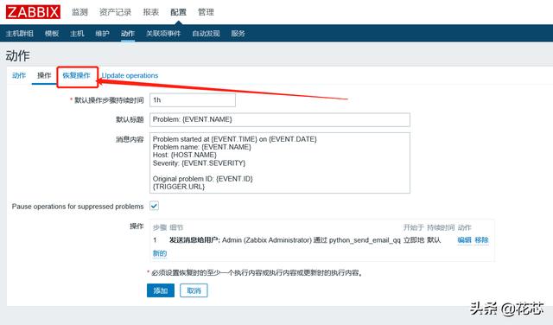The height and width of the screenshot is (325, 553).
Task: Go to 自动发现 submenu
Action: tap(206, 34)
